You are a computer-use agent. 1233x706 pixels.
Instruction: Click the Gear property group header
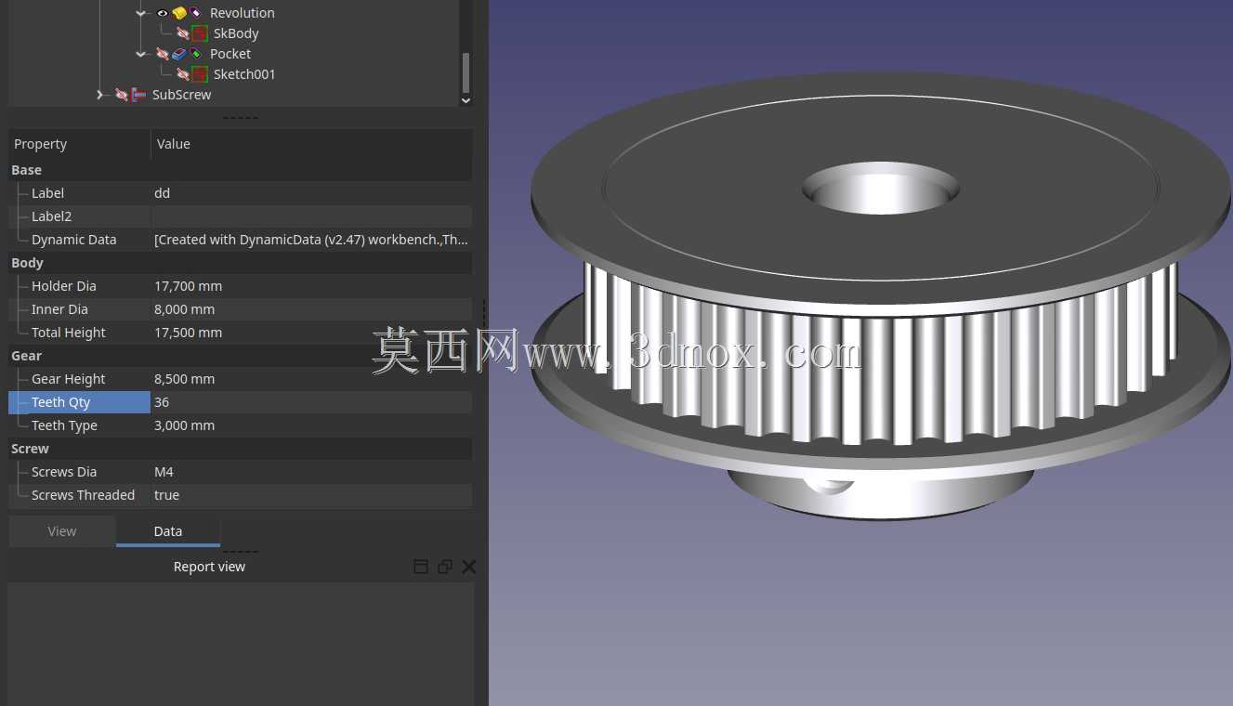240,356
